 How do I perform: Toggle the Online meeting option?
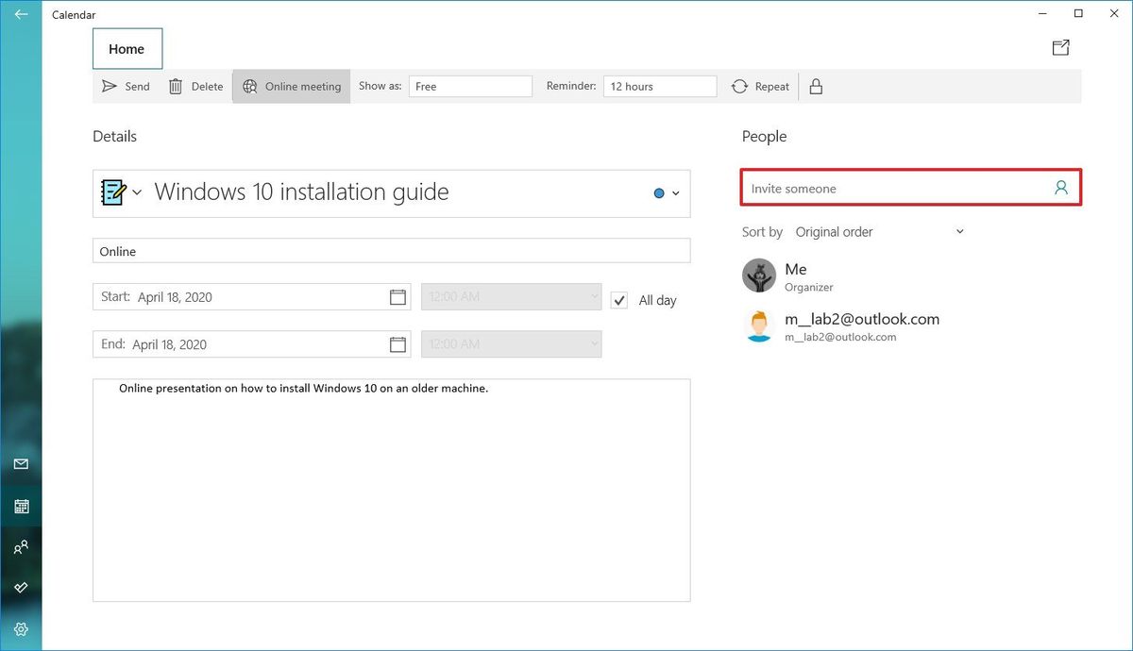[x=292, y=87]
